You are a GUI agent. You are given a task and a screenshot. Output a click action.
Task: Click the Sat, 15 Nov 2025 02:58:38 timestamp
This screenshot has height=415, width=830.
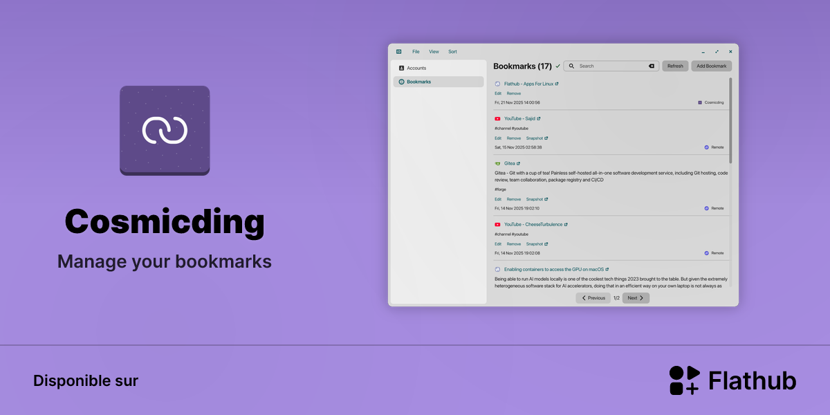(x=518, y=147)
